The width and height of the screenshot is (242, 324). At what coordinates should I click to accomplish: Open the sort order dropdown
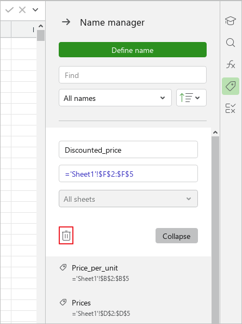coord(191,98)
